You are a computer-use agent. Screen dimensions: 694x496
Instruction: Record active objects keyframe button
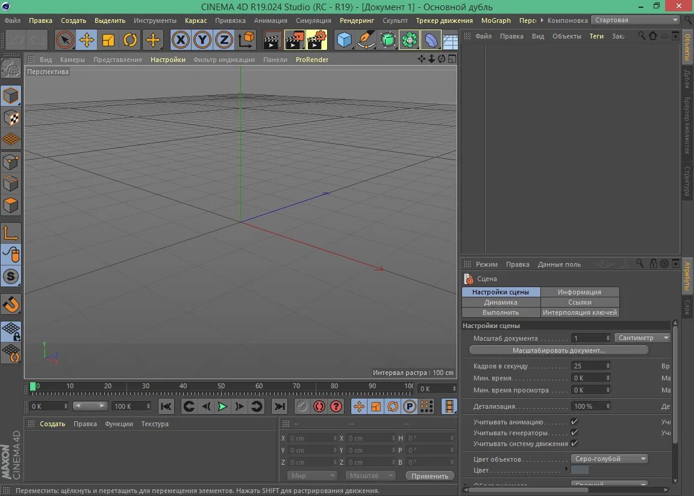tap(302, 406)
